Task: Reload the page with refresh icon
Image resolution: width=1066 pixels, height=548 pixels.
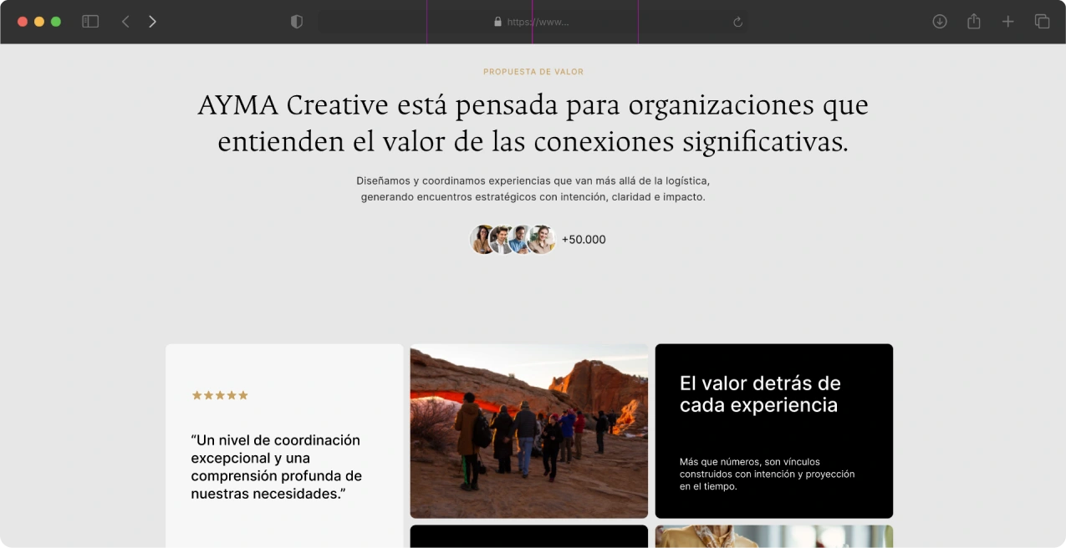Action: coord(737,22)
